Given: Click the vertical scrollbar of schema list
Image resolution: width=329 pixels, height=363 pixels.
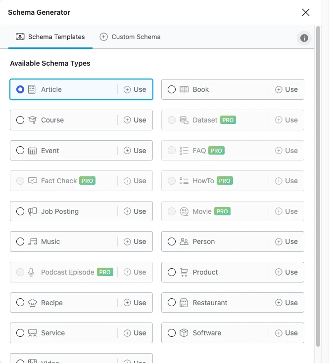Looking at the screenshot, I should pyautogui.click(x=318, y=186).
